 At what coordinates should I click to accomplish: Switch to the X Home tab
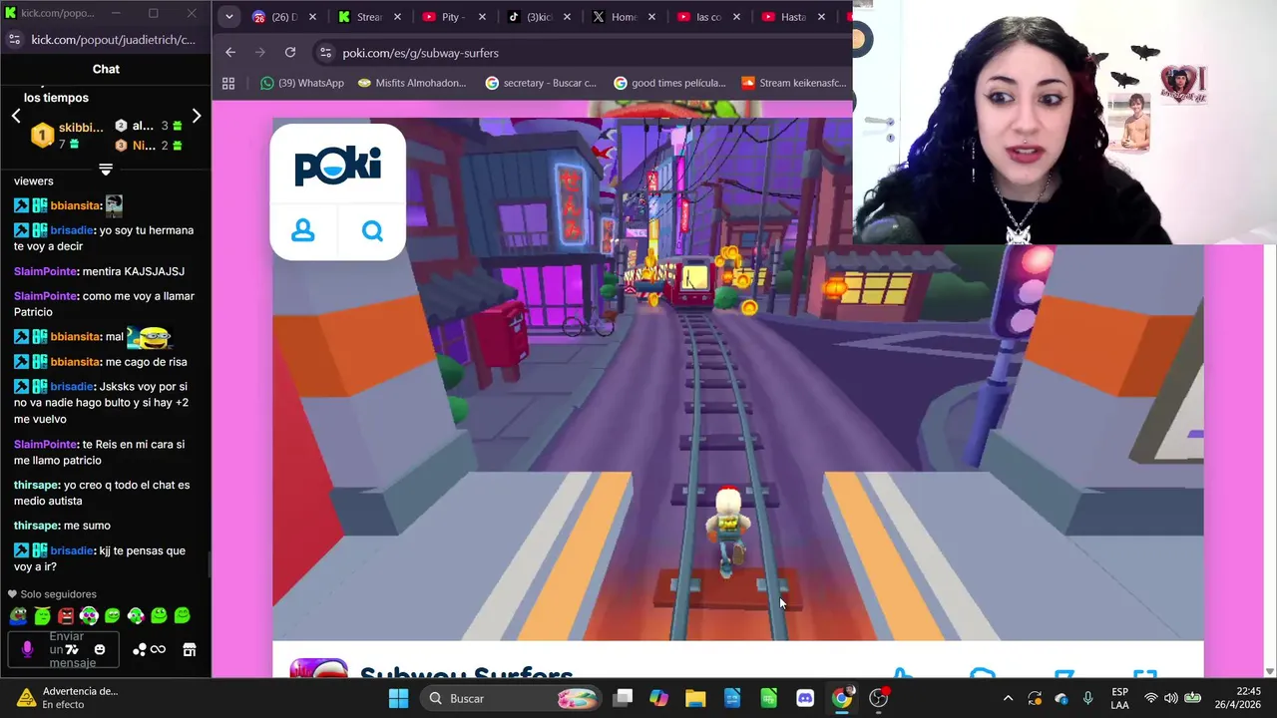click(x=625, y=17)
